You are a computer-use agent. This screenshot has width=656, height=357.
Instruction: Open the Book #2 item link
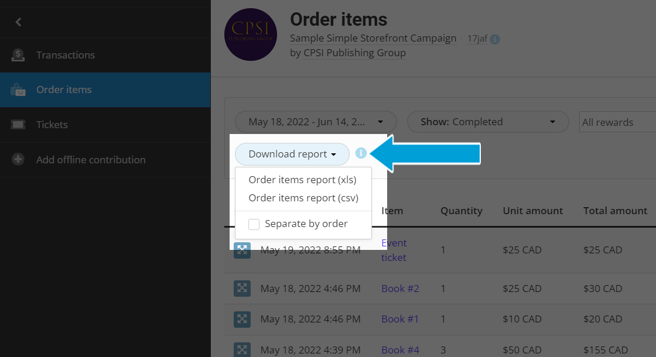point(400,289)
